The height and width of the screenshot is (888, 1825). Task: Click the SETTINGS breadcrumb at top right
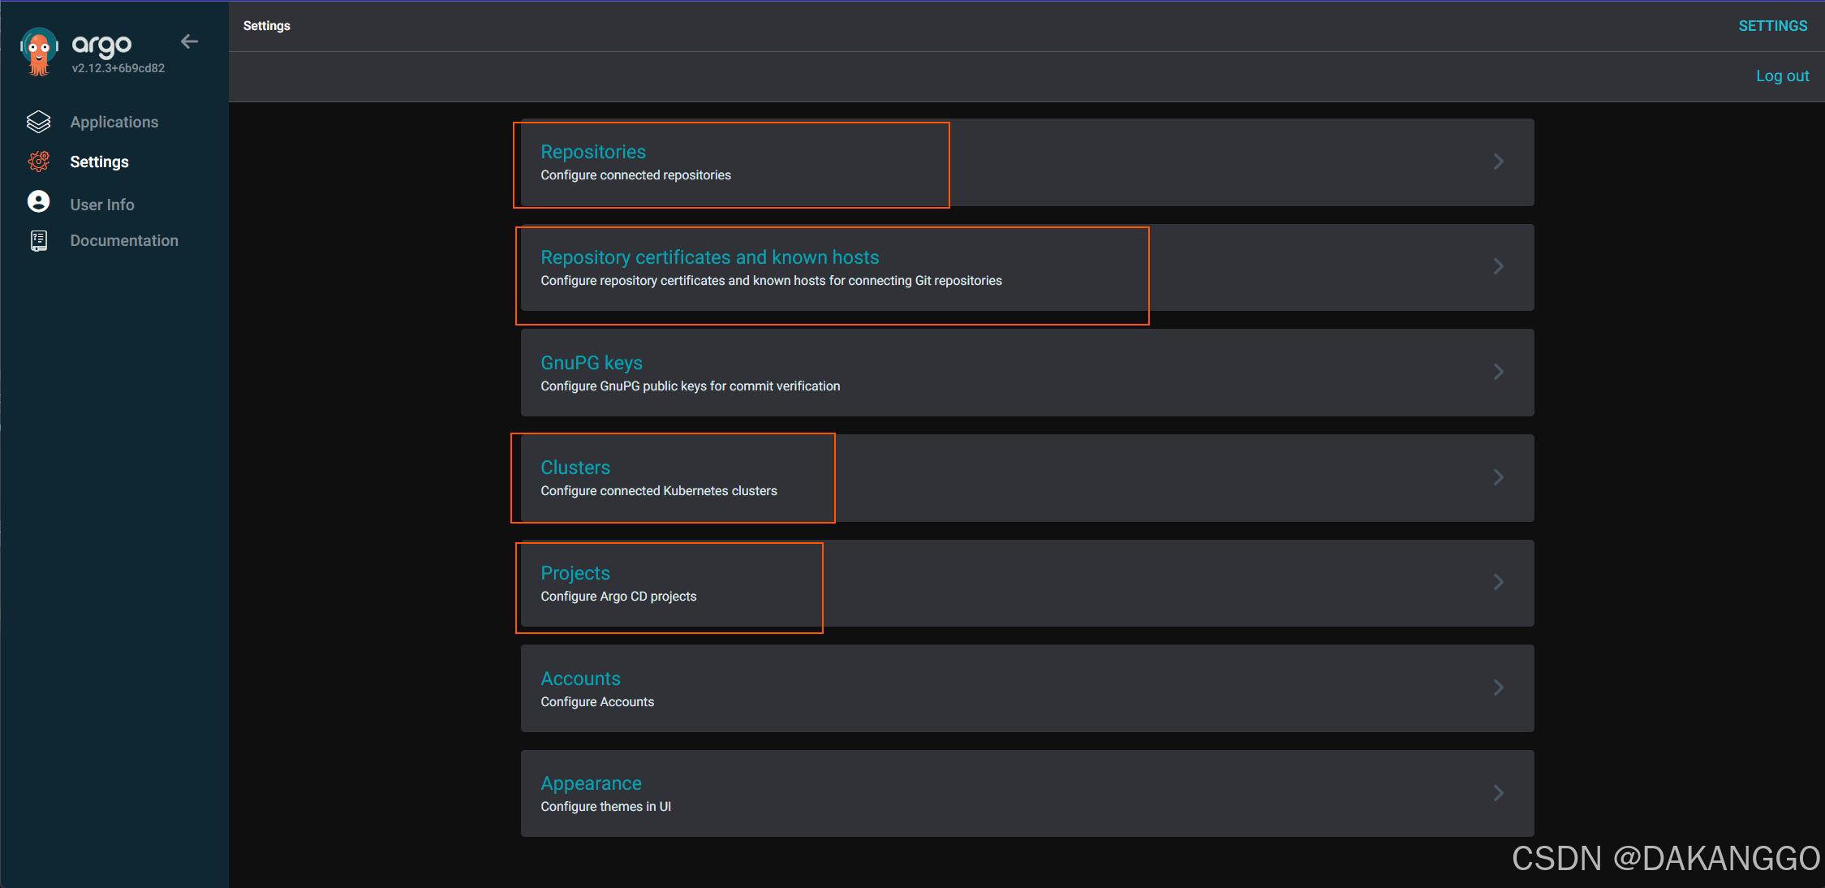(x=1772, y=26)
